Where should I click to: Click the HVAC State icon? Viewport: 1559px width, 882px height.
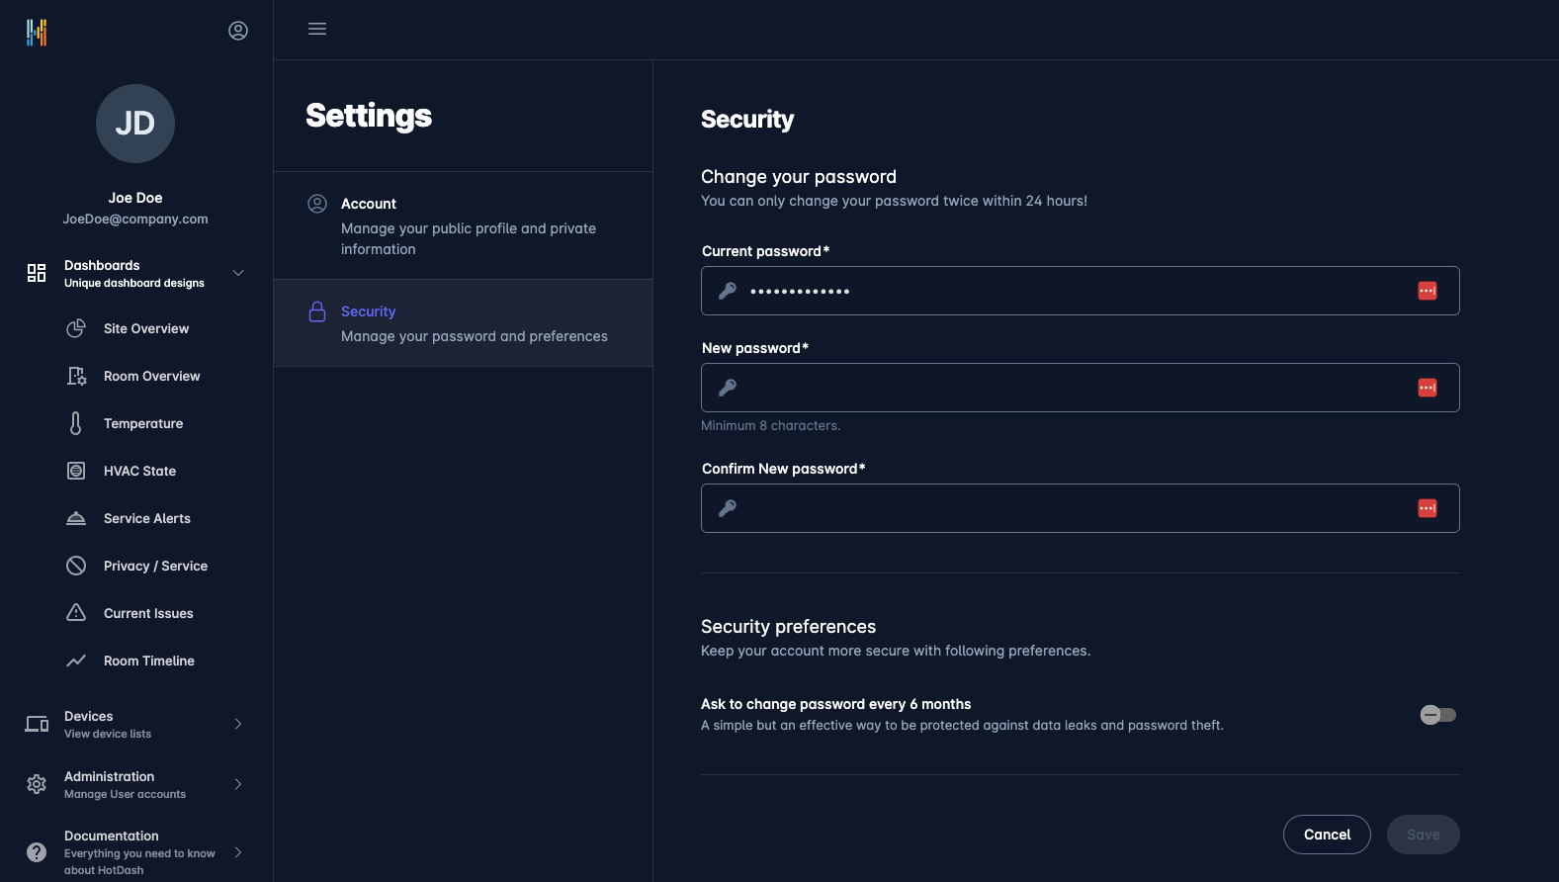pos(76,471)
